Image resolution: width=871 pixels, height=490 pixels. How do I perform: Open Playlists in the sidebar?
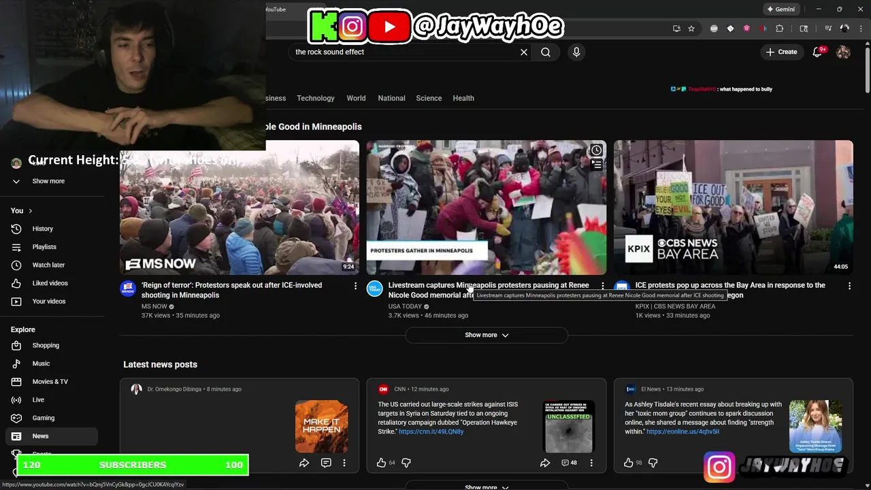52,247
